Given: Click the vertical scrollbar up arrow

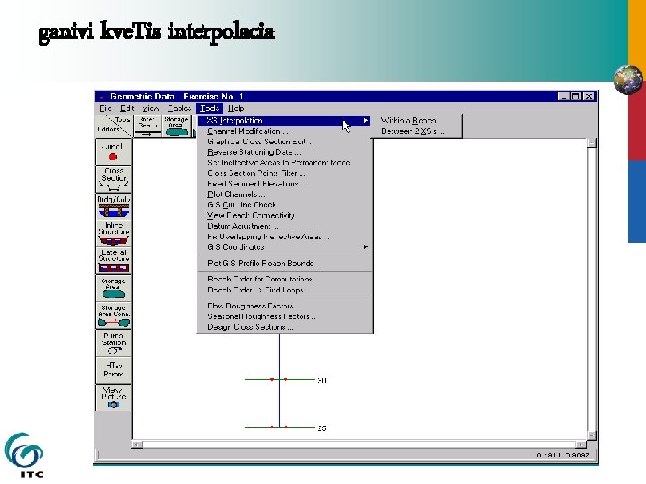Looking at the screenshot, I should pyautogui.click(x=591, y=143).
